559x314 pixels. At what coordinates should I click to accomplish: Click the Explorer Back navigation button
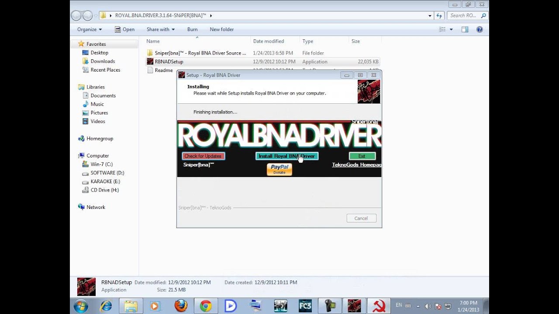coord(76,15)
